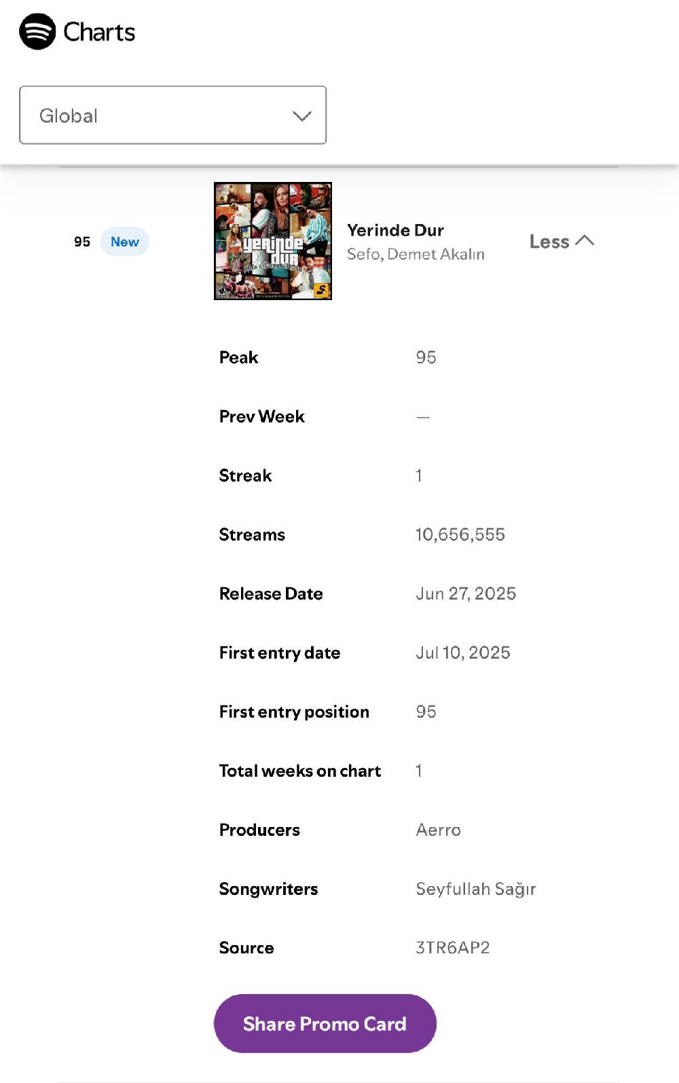The image size is (679, 1083).
Task: Click the chevron arrow in Global selector
Action: 302,116
